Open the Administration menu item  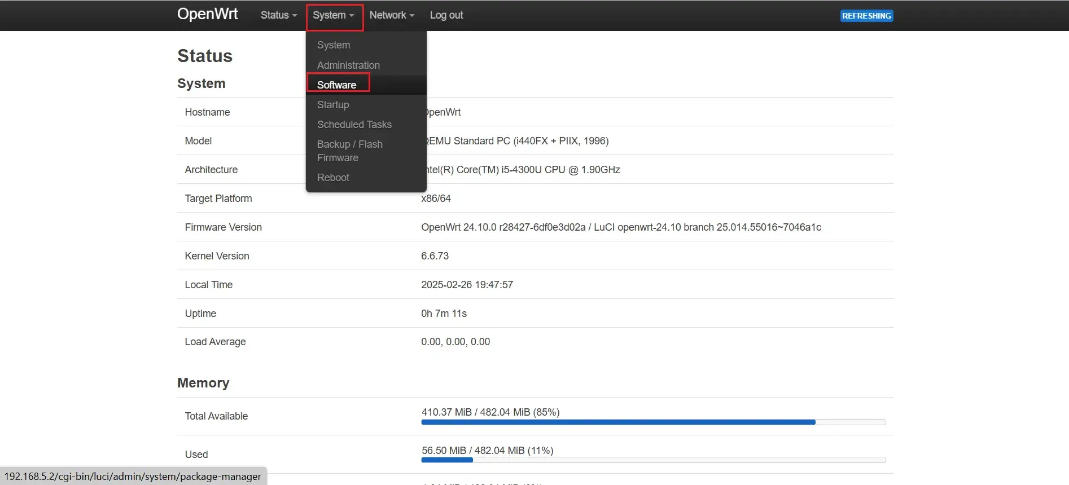[x=348, y=65]
